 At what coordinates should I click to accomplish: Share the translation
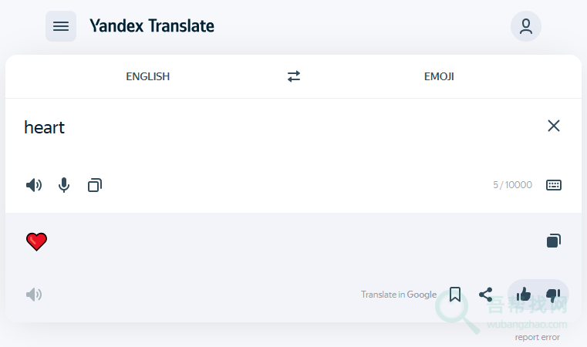coord(486,295)
